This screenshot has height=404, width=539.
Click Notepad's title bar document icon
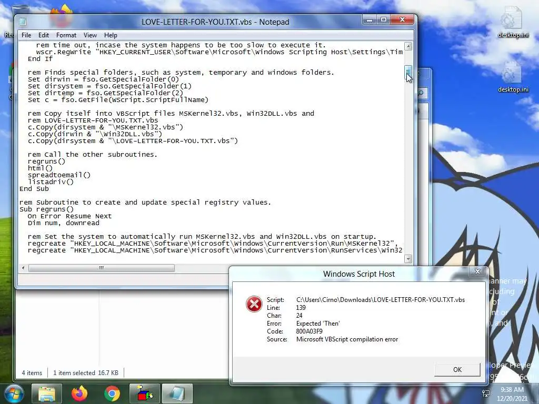23,22
